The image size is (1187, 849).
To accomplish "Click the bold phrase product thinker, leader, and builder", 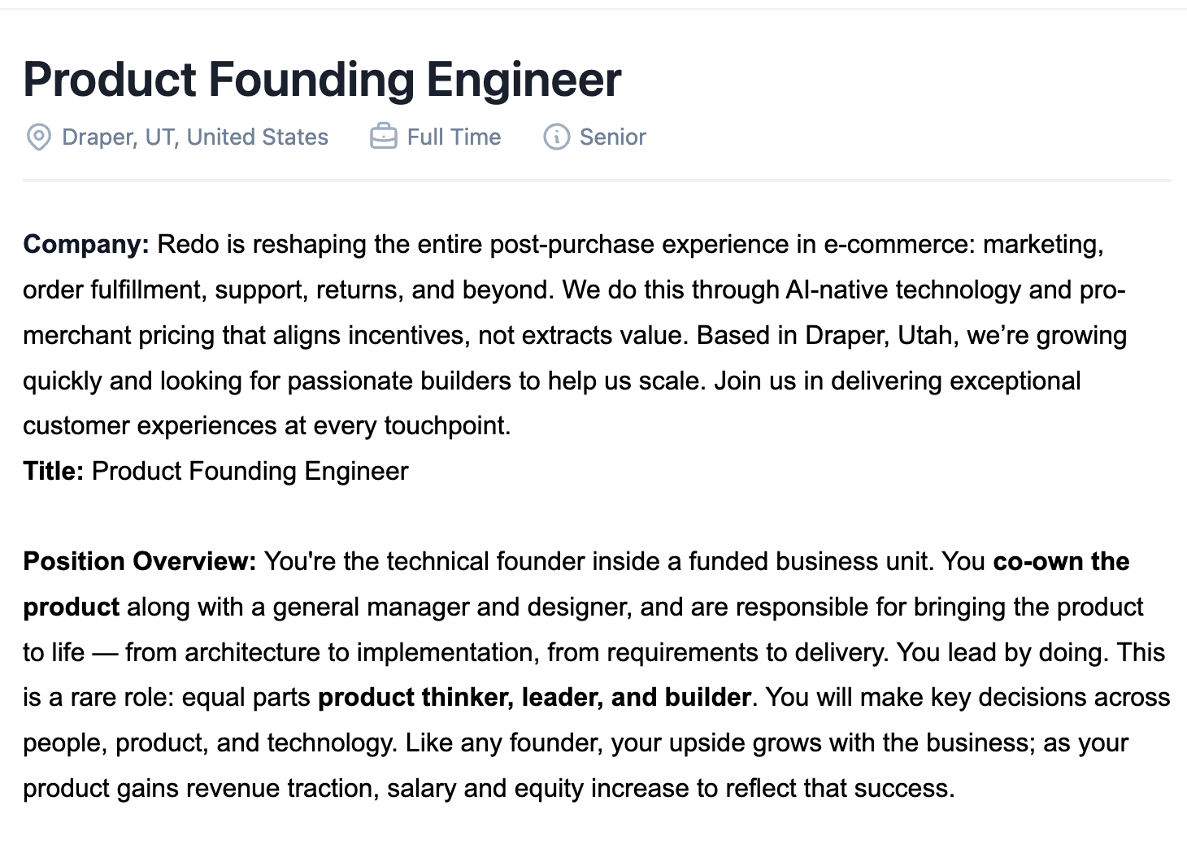I will [534, 697].
